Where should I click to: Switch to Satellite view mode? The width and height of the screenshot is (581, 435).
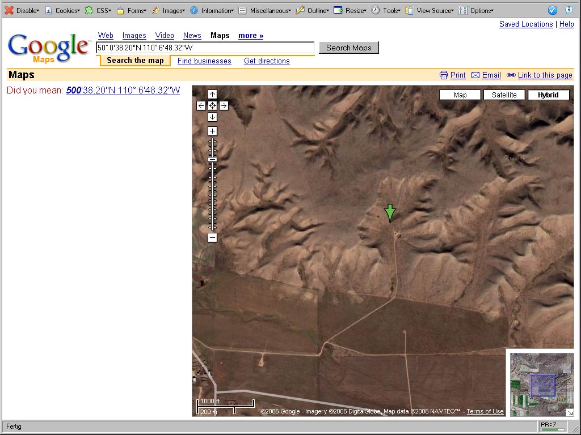click(504, 95)
